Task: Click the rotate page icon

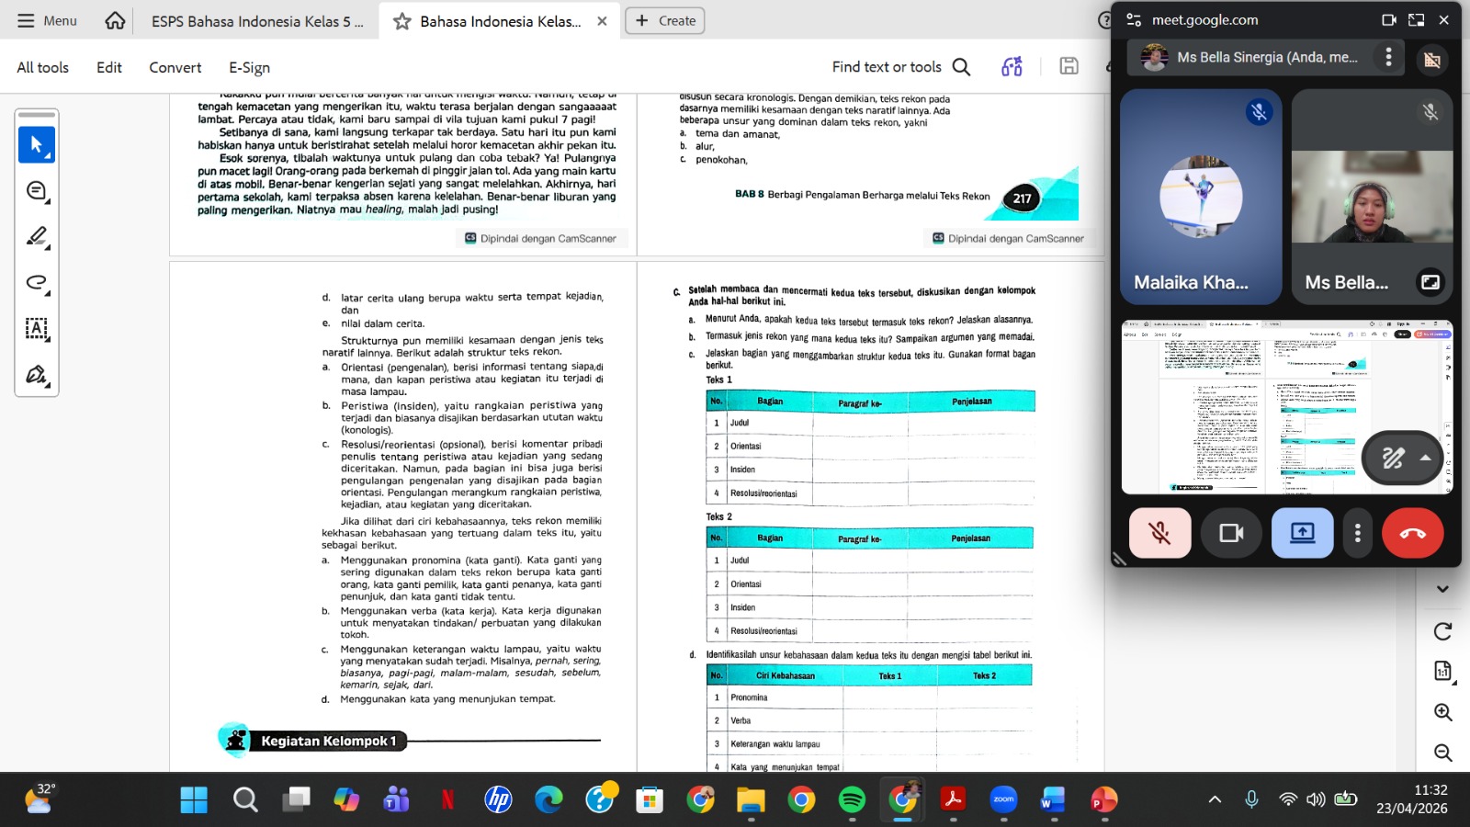Action: 1442,631
